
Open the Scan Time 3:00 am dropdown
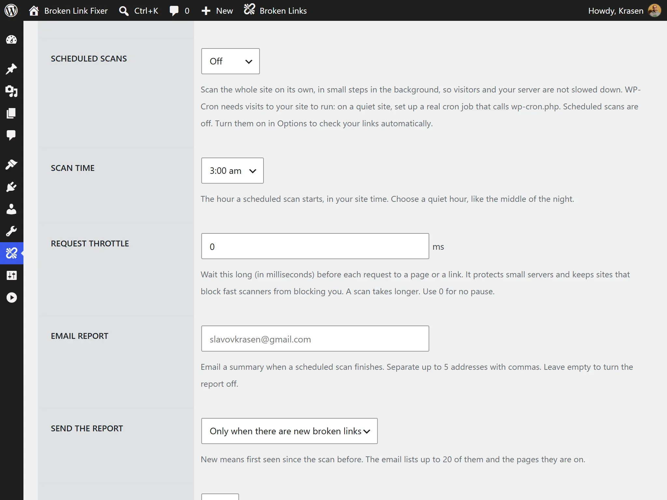tap(233, 171)
